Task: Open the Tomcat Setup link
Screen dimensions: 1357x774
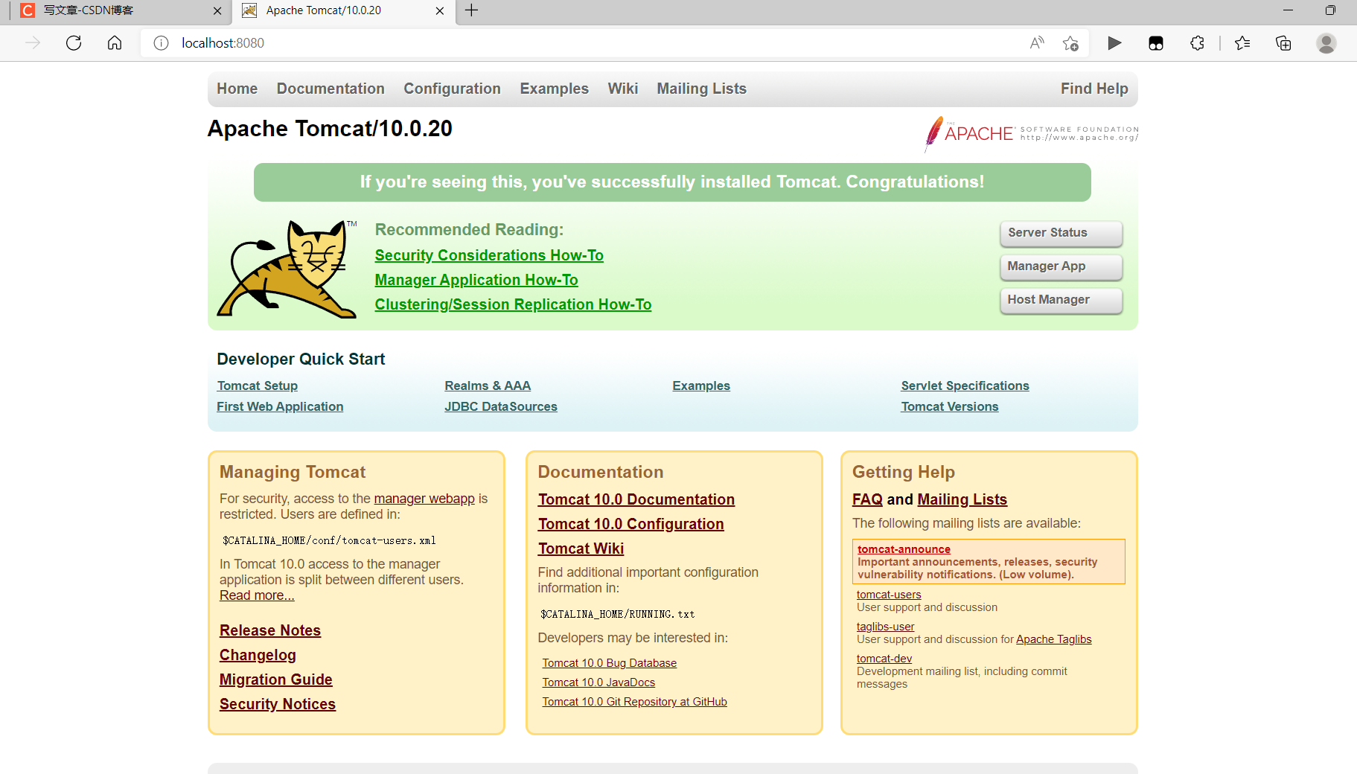Action: tap(257, 386)
